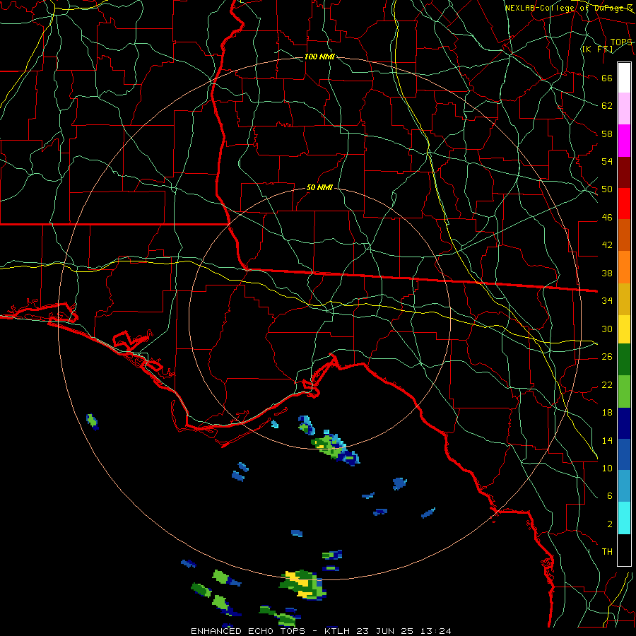Click the 22 legend scale value
636x636 pixels.
pos(607,384)
